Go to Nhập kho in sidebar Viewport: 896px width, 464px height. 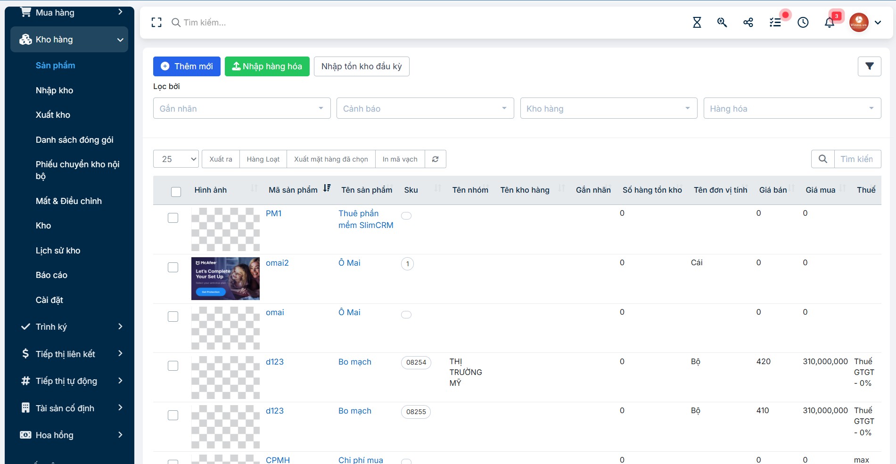[54, 90]
